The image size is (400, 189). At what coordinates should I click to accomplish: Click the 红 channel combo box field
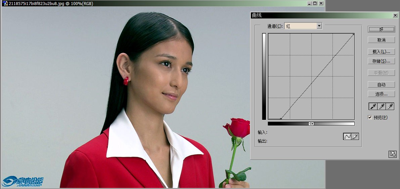point(301,26)
